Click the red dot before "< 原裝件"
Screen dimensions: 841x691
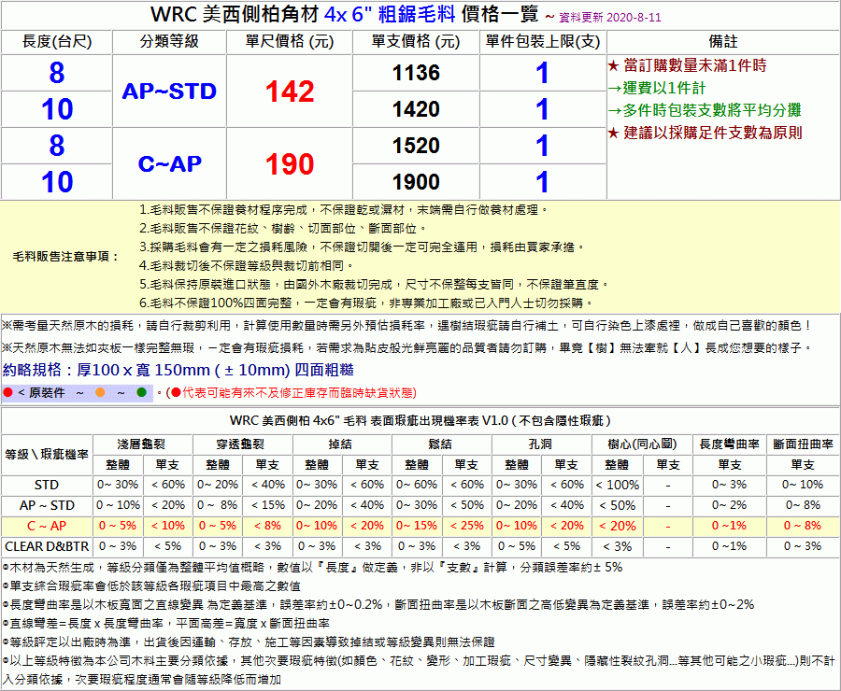coord(7,393)
